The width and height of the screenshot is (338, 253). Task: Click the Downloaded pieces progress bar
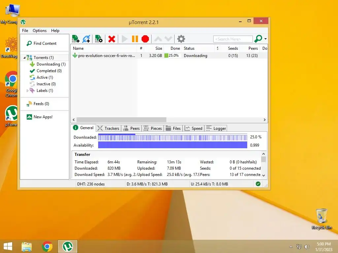coord(173,137)
